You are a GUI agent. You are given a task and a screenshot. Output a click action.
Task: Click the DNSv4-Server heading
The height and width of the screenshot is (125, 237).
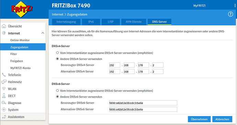(60, 46)
